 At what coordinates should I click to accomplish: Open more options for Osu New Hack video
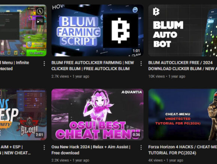141,148
